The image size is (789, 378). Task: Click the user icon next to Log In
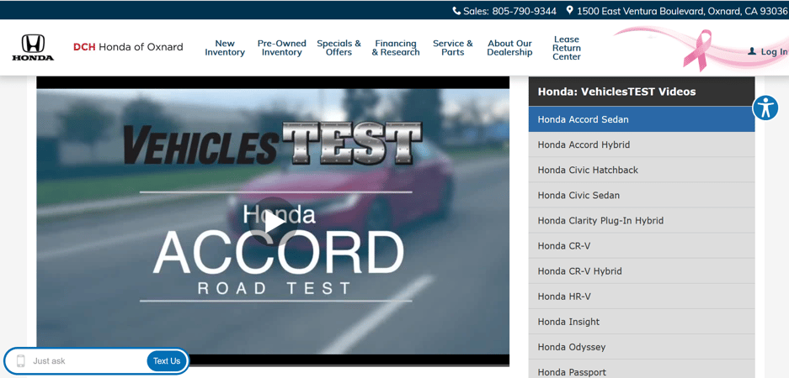752,52
